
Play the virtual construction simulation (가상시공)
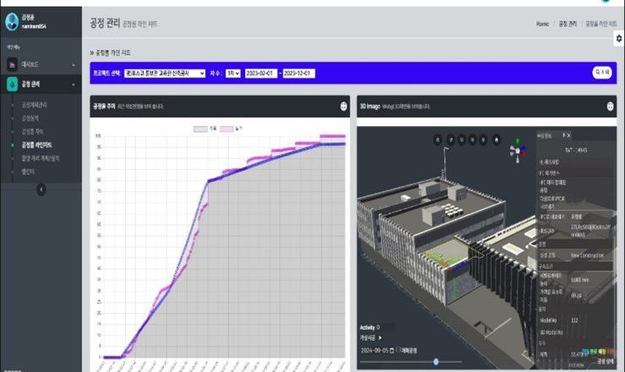click(x=380, y=338)
